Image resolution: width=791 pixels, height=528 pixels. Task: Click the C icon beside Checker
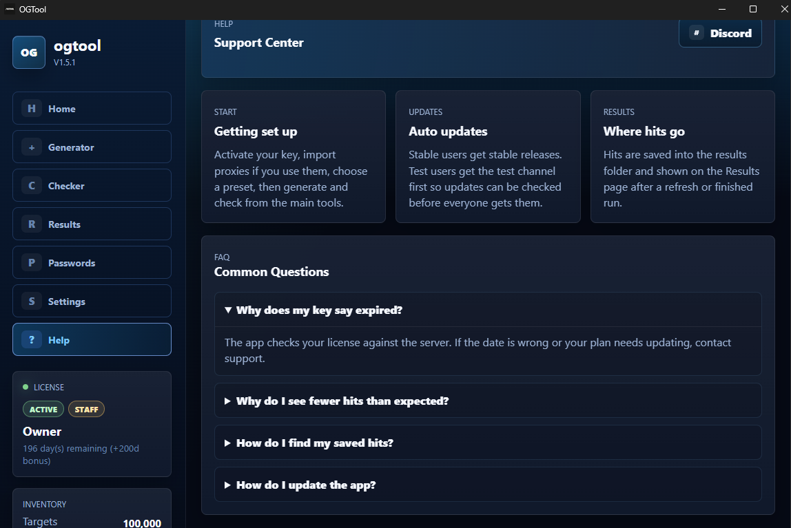click(32, 185)
